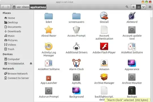Screen dimensions: 153x102
Task: Open the search magnifier in toolbar
Action: [x=127, y=7]
